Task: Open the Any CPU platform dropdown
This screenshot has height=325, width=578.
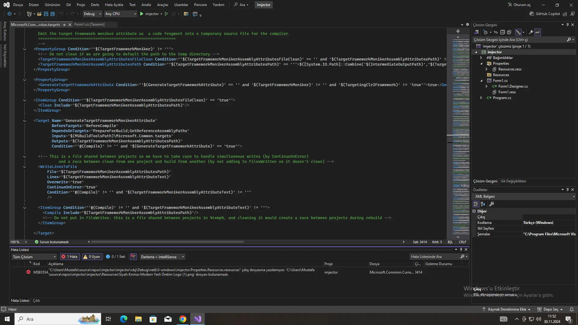Action: click(120, 14)
